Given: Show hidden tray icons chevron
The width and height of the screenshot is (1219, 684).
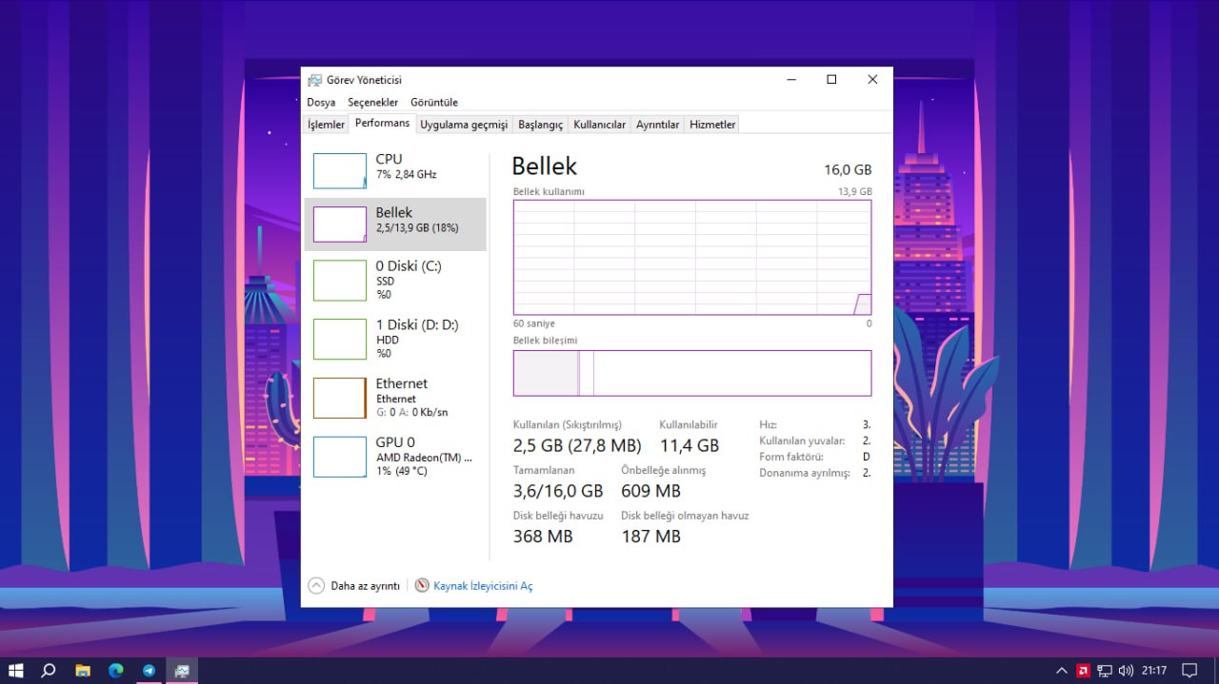Looking at the screenshot, I should pyautogui.click(x=1062, y=671).
